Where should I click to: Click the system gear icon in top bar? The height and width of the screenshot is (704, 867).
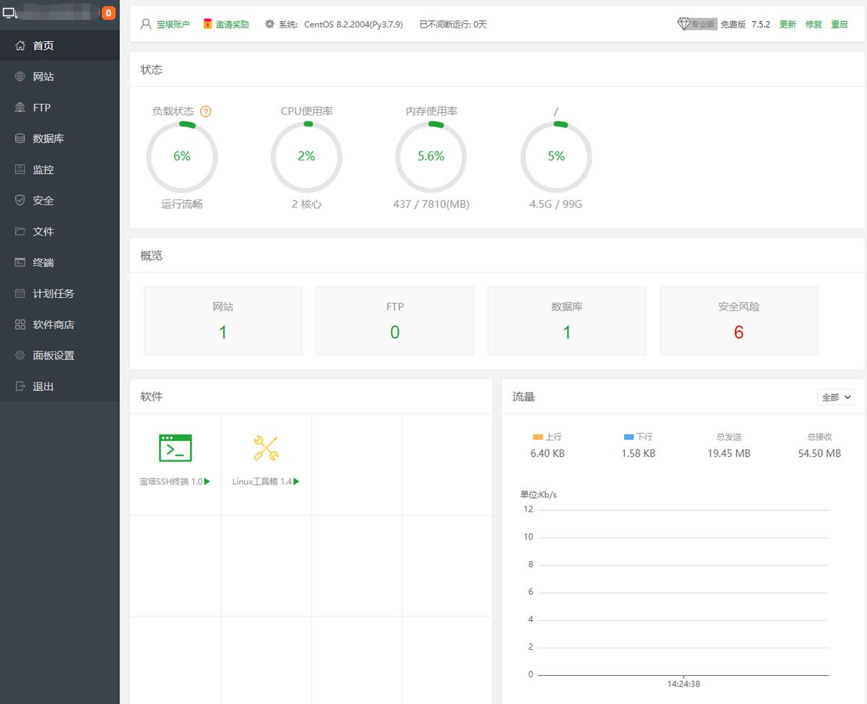click(x=269, y=24)
